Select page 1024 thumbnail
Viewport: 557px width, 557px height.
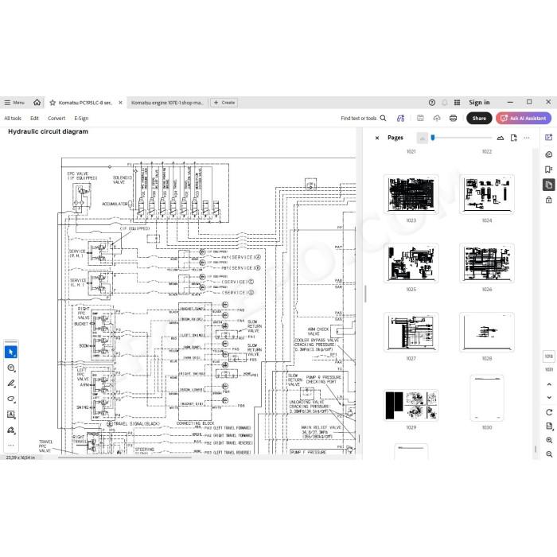[487, 194]
